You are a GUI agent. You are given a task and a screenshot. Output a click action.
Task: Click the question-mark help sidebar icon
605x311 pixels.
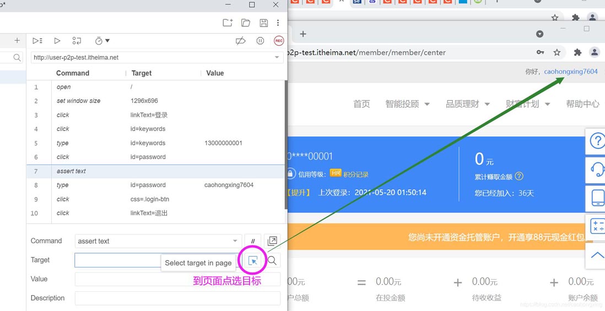point(597,141)
